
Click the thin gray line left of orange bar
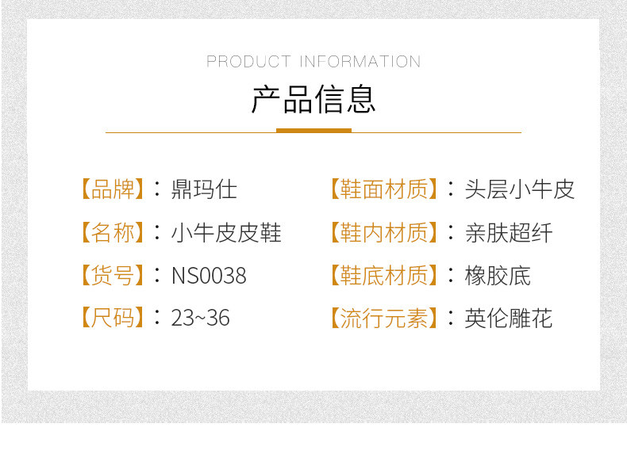click(190, 132)
